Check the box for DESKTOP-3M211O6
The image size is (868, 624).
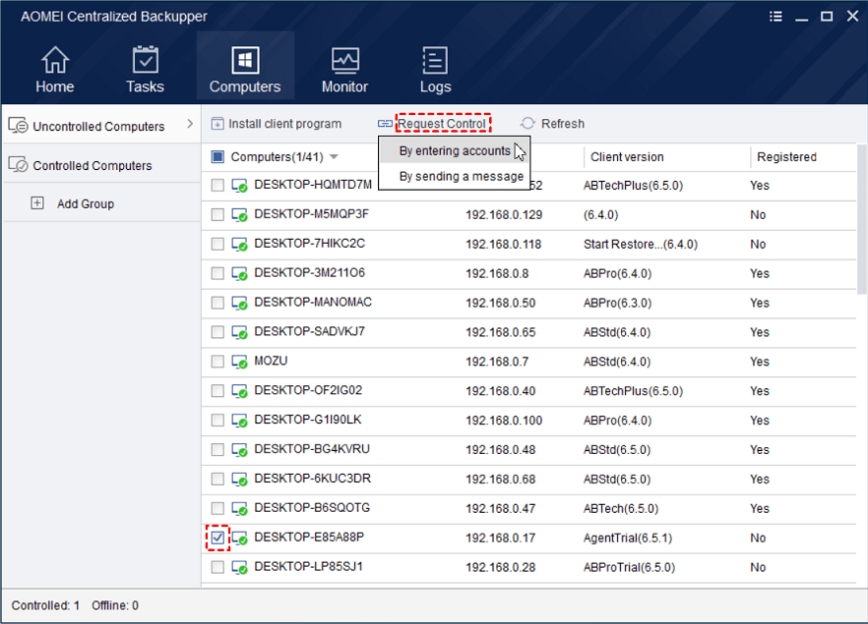(217, 273)
